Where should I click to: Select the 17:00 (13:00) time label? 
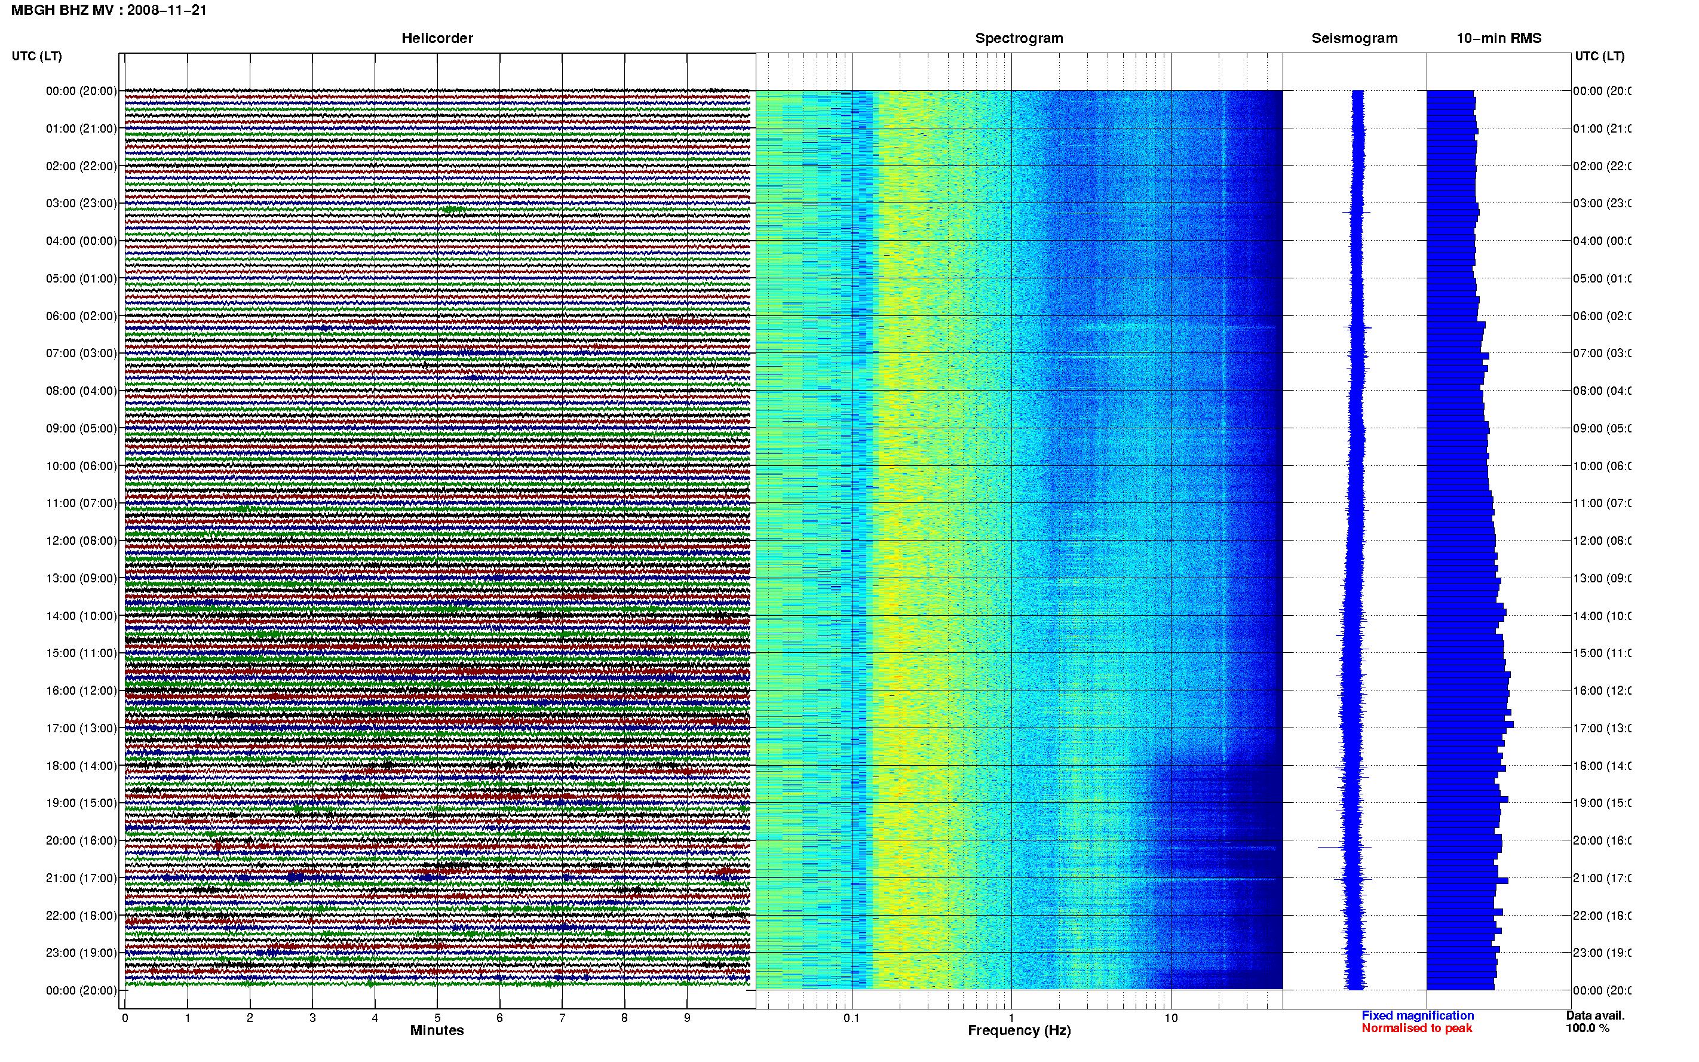coord(81,728)
